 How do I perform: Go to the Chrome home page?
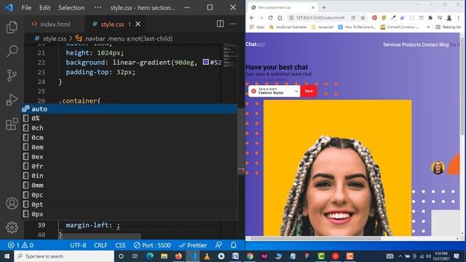pyautogui.click(x=280, y=17)
